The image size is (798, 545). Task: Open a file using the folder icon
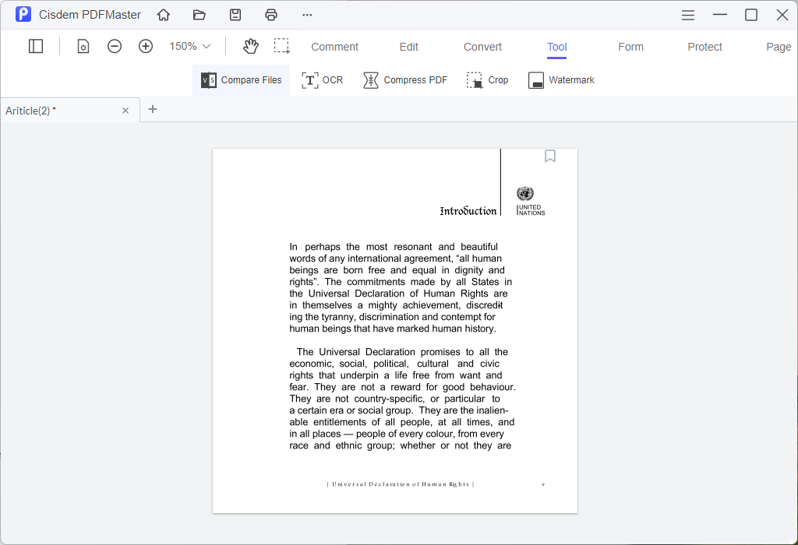click(x=199, y=15)
